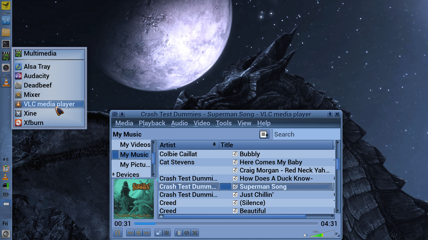Click Cat Stevens artist cell

[x=177, y=162]
